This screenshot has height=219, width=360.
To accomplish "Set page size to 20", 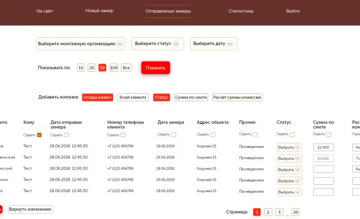I will 91,68.
